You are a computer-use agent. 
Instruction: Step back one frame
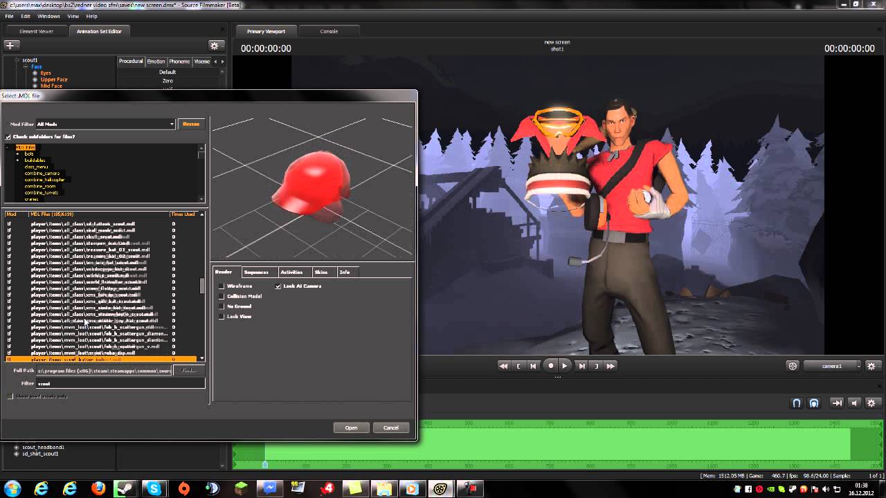[533, 366]
